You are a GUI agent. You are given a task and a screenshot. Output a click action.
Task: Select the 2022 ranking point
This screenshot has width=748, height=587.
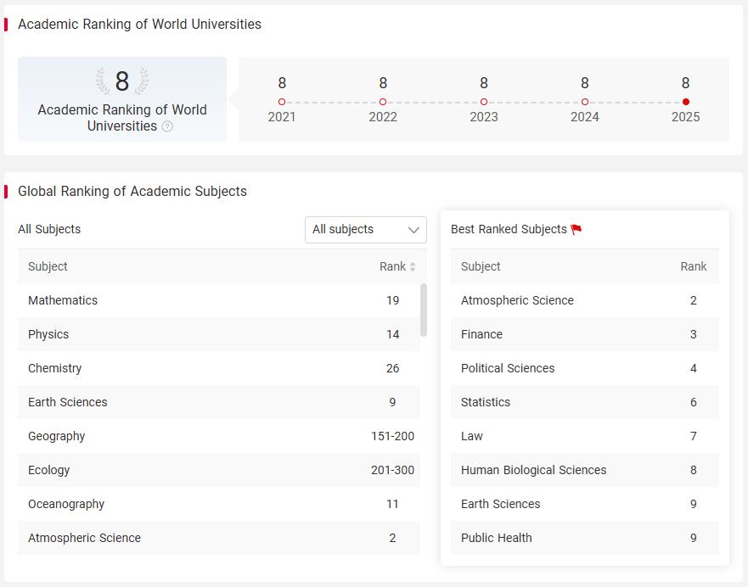[383, 102]
